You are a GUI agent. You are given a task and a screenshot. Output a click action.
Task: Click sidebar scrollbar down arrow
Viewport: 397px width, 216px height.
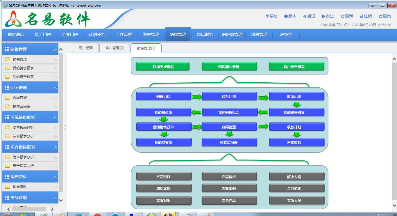click(61, 200)
